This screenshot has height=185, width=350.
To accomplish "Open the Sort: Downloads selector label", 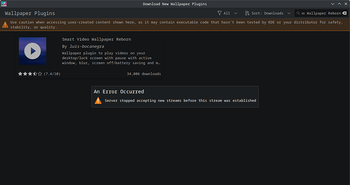I will click(x=267, y=13).
